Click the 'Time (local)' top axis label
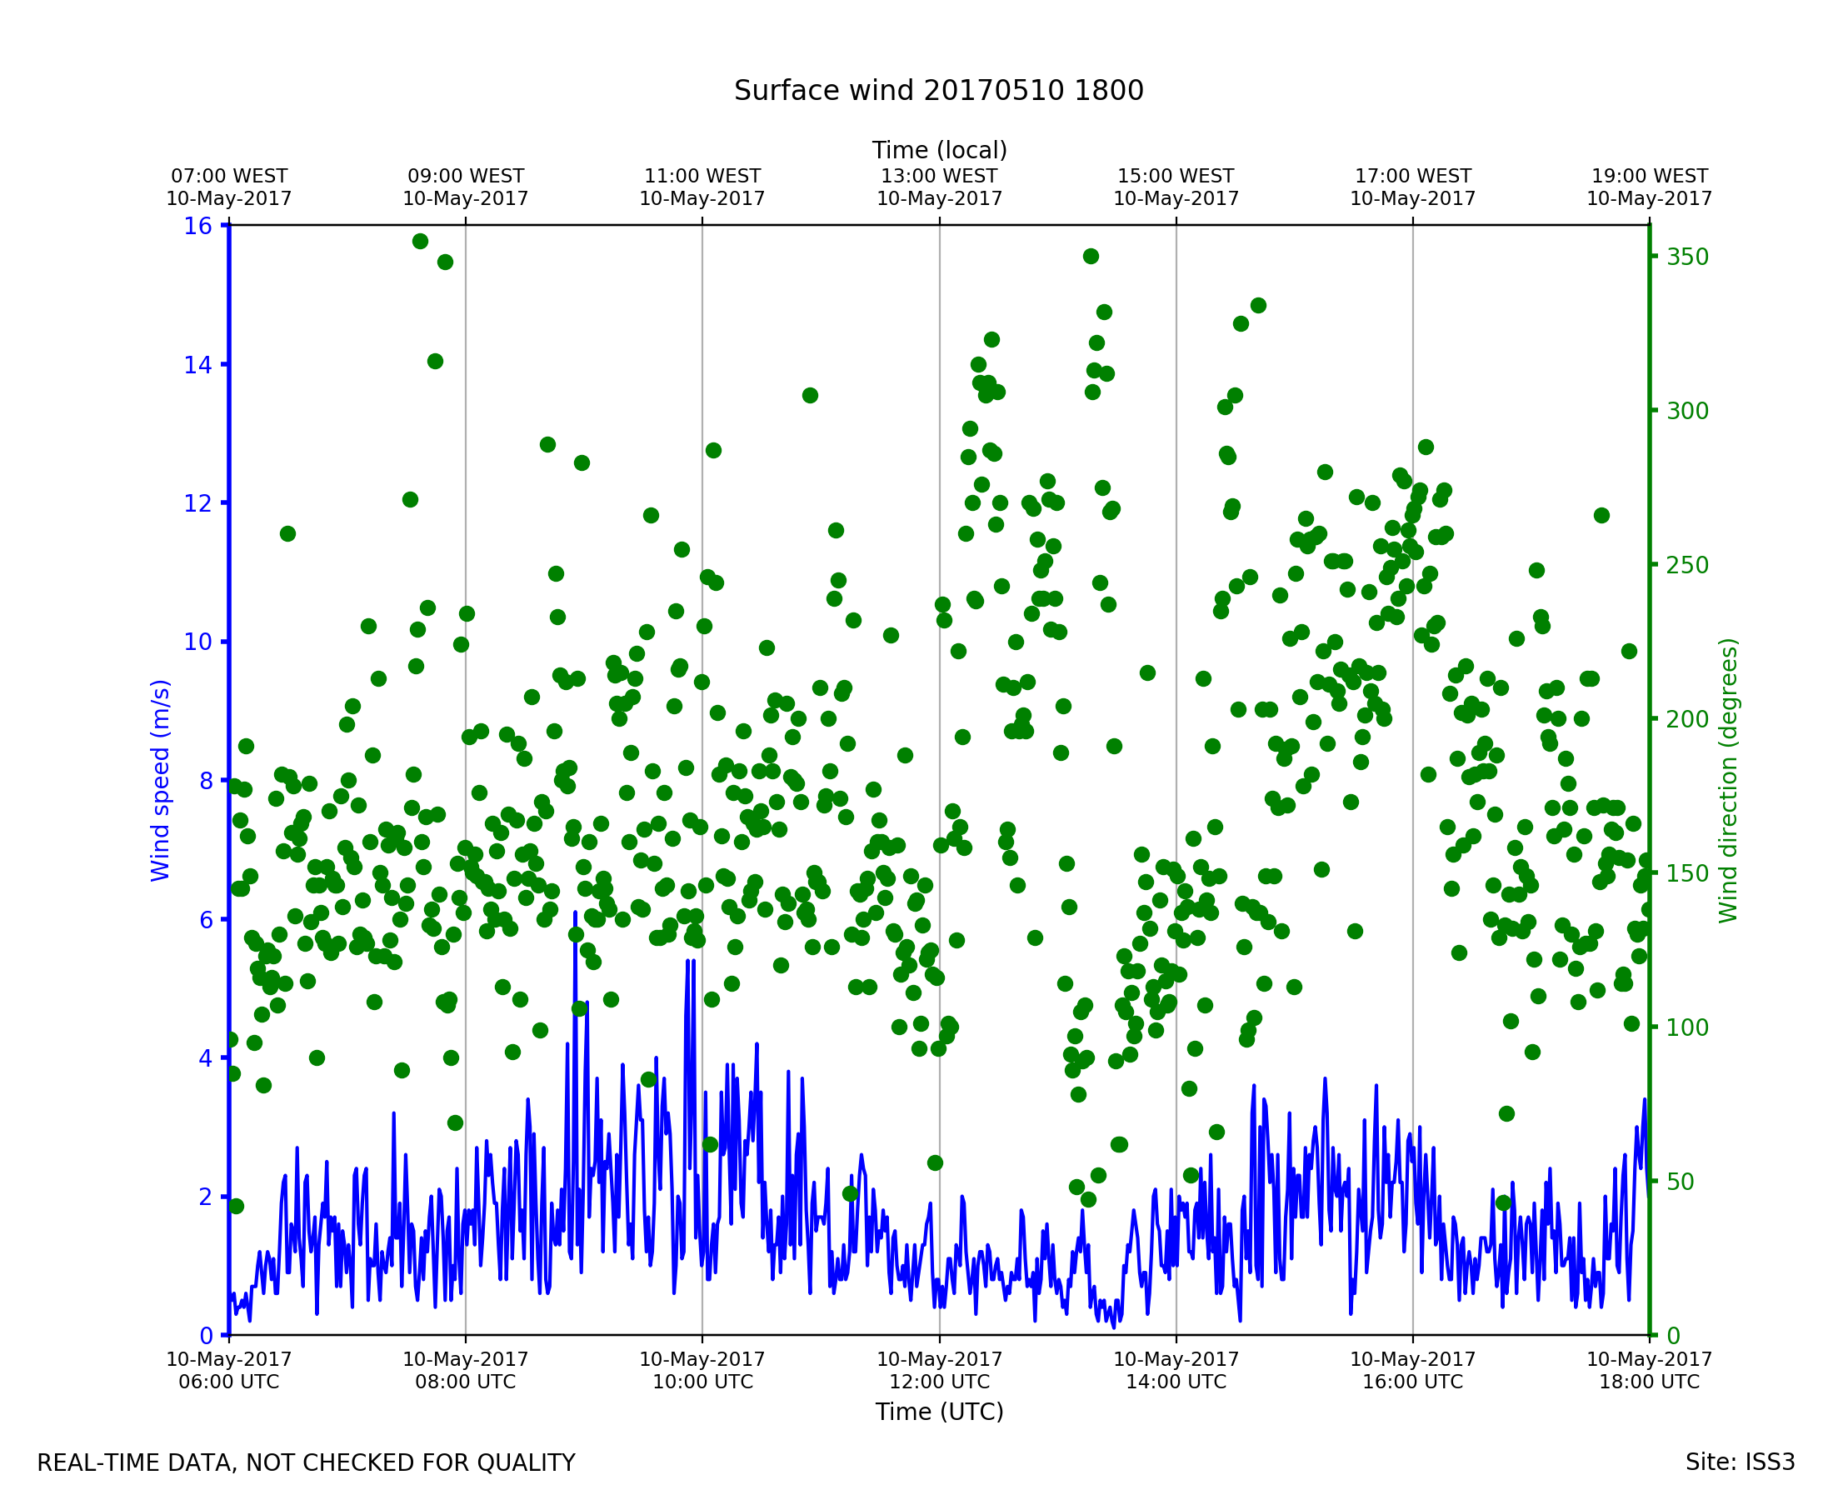The image size is (1833, 1500). tap(939, 150)
